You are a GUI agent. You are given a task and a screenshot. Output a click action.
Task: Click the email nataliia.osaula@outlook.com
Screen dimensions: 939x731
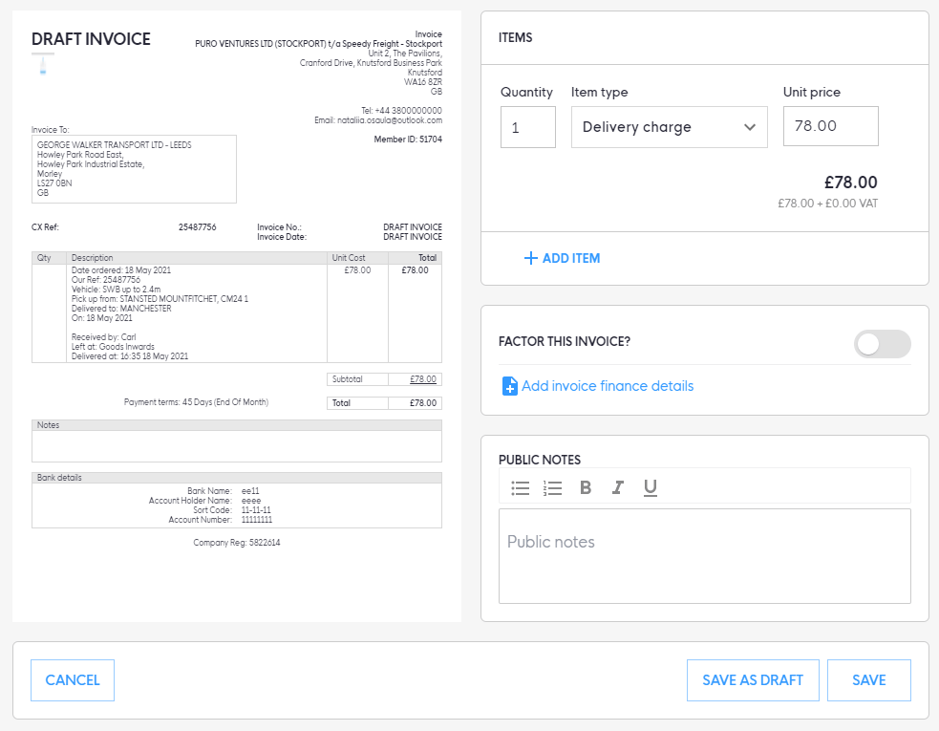click(x=390, y=119)
